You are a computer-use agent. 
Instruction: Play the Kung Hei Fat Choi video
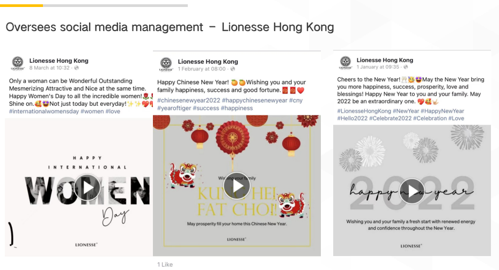click(237, 186)
